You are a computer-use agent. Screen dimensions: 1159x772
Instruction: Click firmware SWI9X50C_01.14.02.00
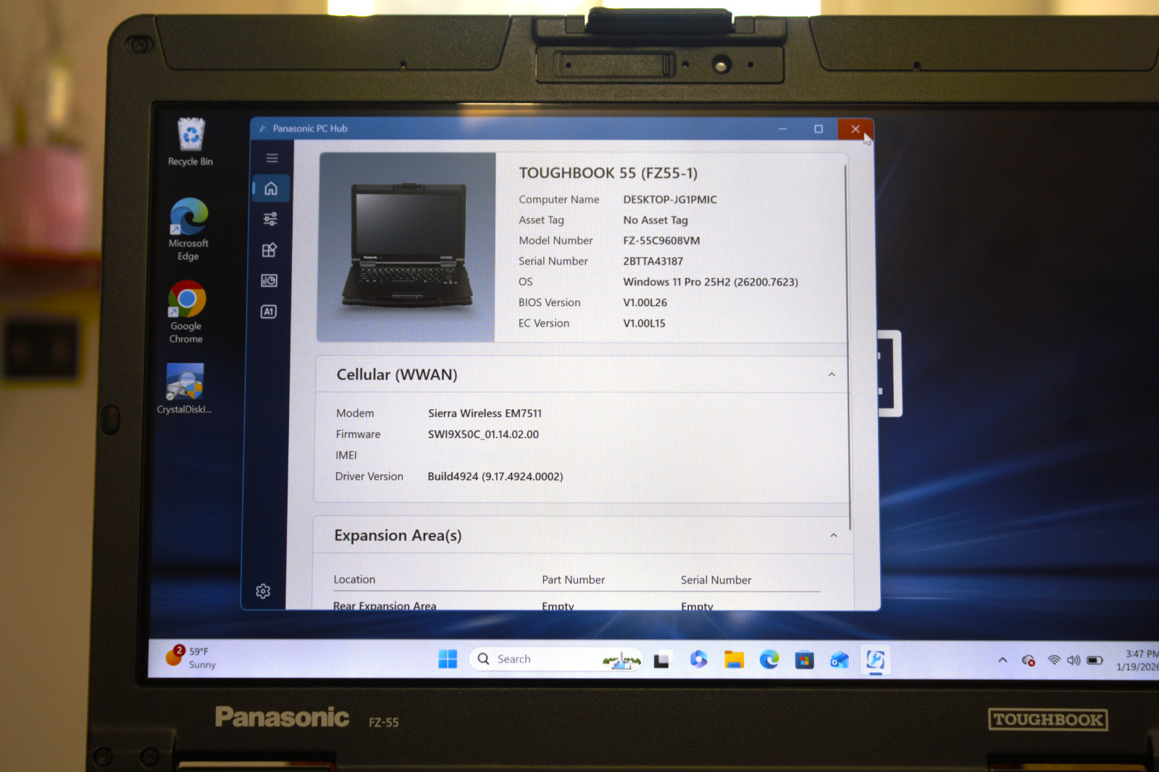(x=483, y=435)
